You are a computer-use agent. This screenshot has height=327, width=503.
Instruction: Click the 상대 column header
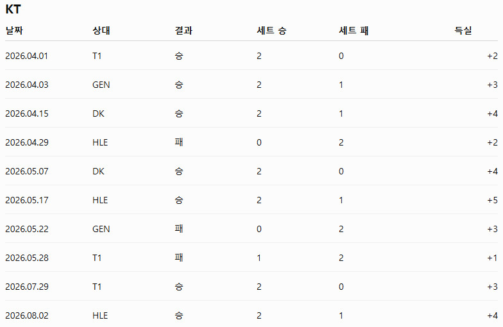(101, 31)
